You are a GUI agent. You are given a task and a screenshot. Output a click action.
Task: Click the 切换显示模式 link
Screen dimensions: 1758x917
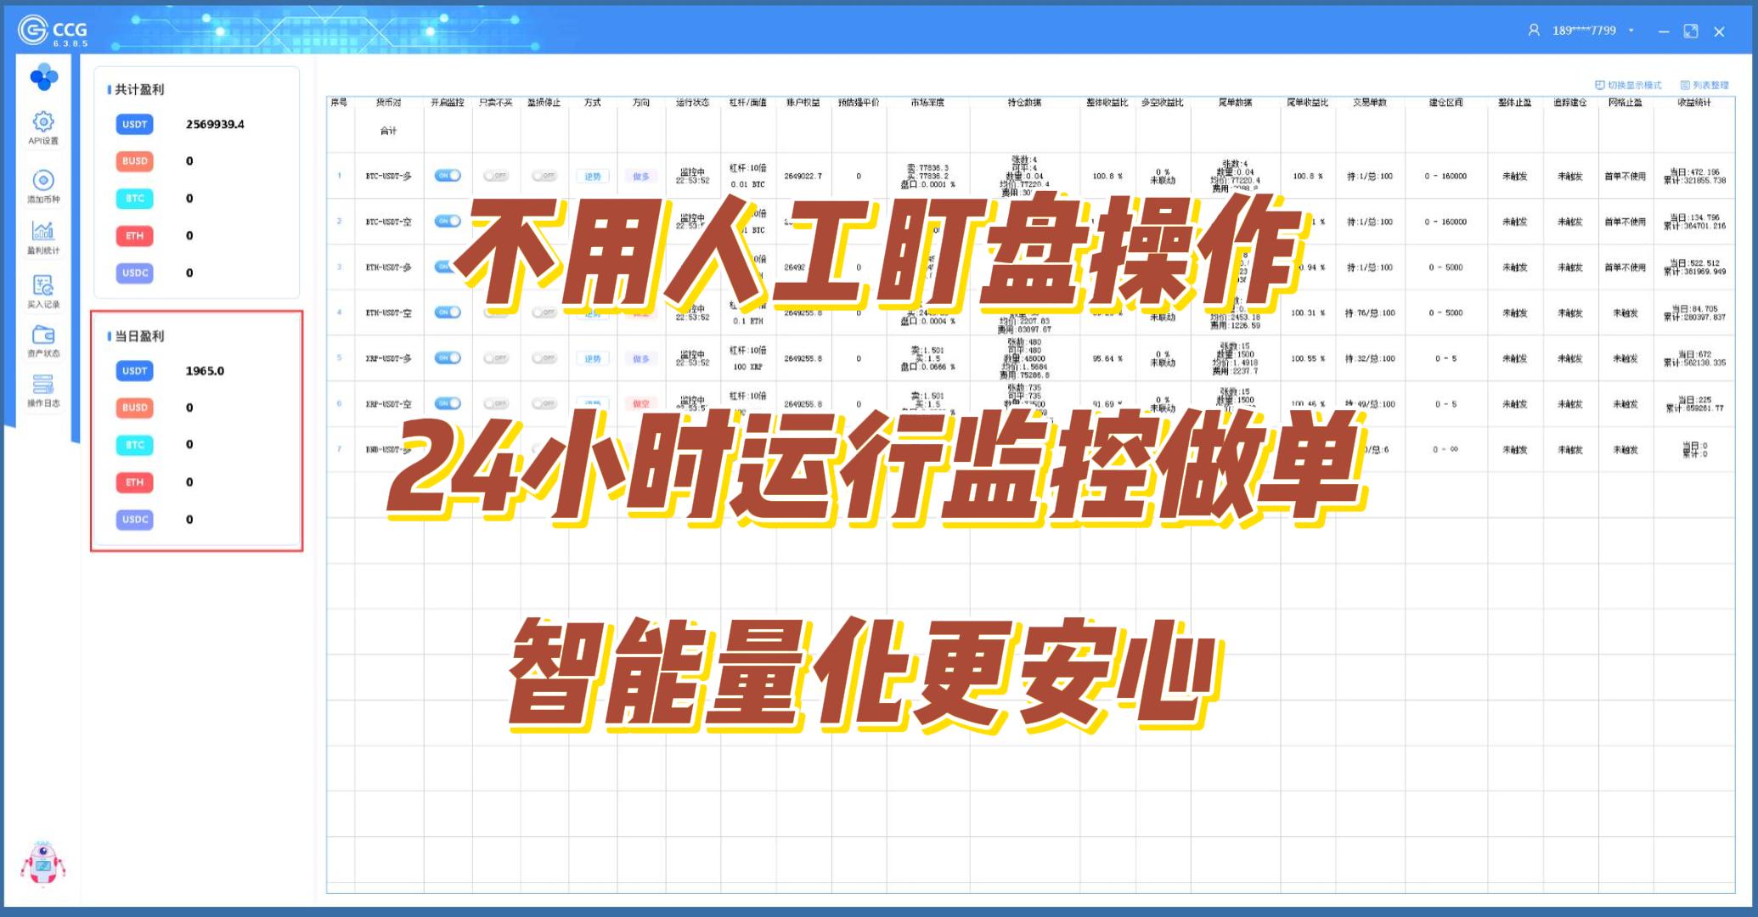1628,85
